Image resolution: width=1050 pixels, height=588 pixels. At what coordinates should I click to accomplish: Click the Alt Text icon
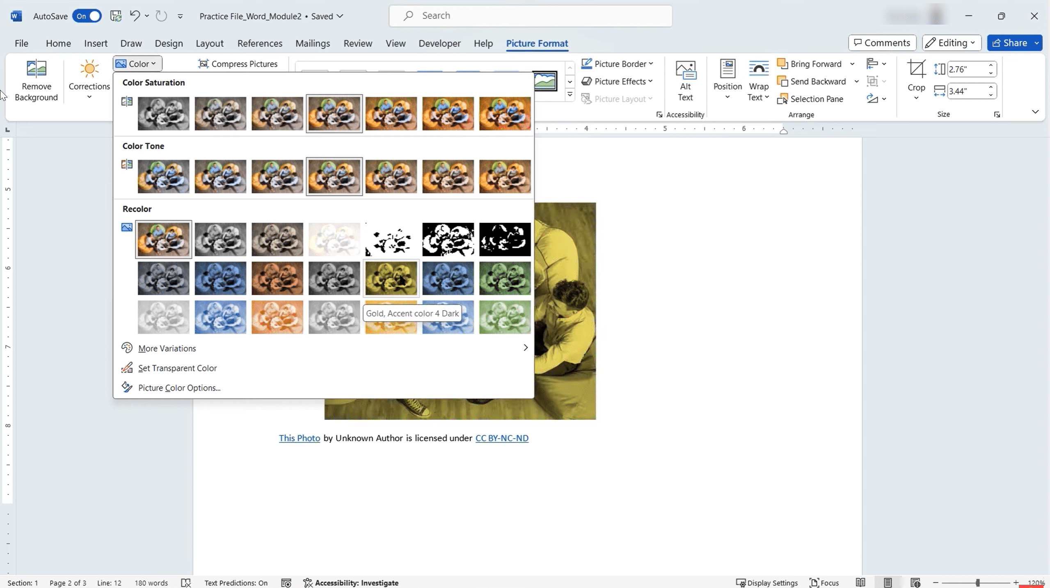[x=685, y=70]
